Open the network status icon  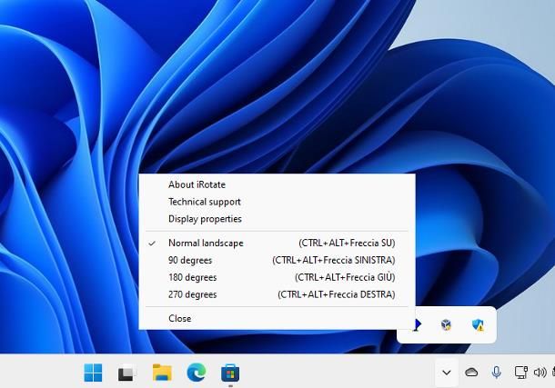[521, 373]
